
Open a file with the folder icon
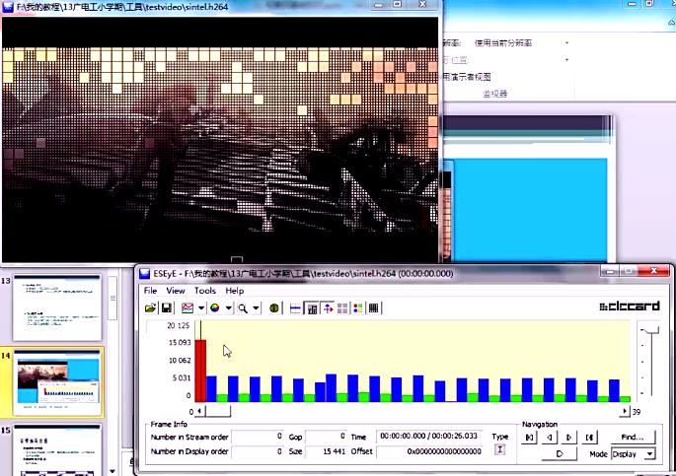[x=150, y=308]
